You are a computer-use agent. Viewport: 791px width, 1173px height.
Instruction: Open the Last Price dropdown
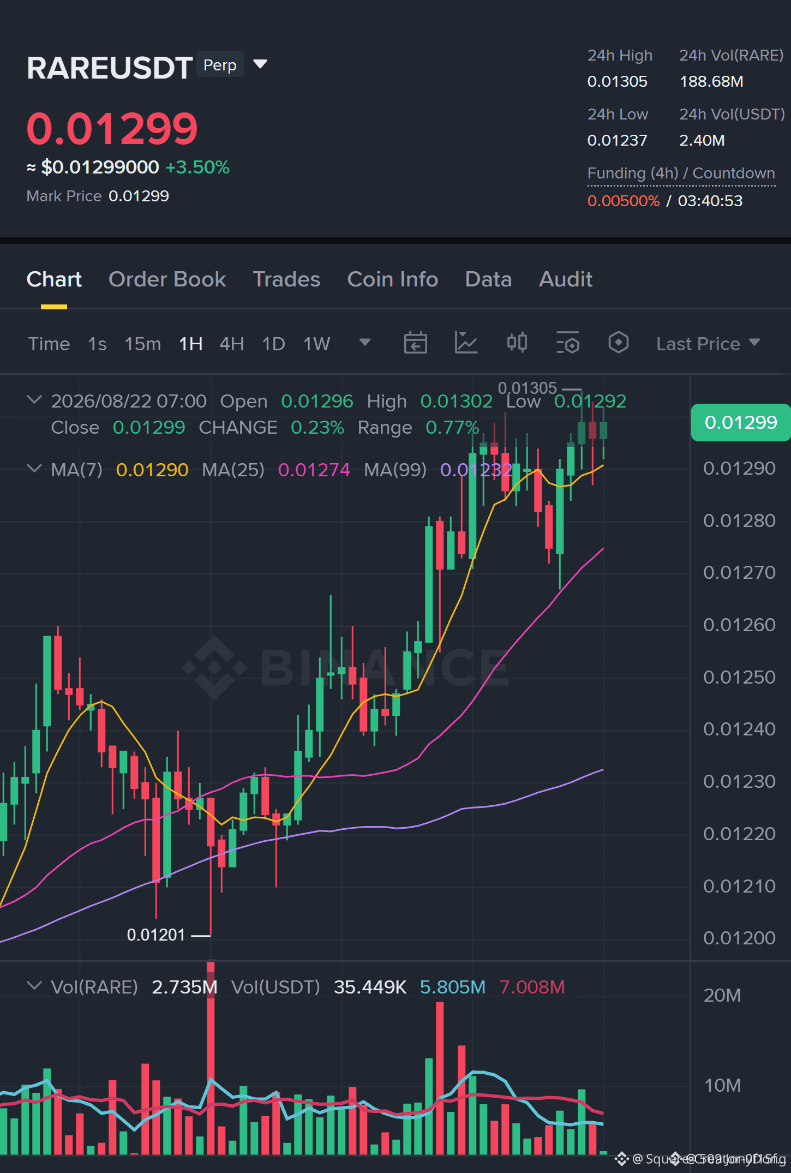point(708,344)
